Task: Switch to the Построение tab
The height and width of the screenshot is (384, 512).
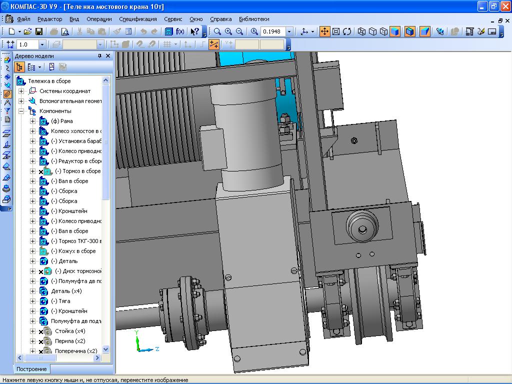Action: coord(32,369)
